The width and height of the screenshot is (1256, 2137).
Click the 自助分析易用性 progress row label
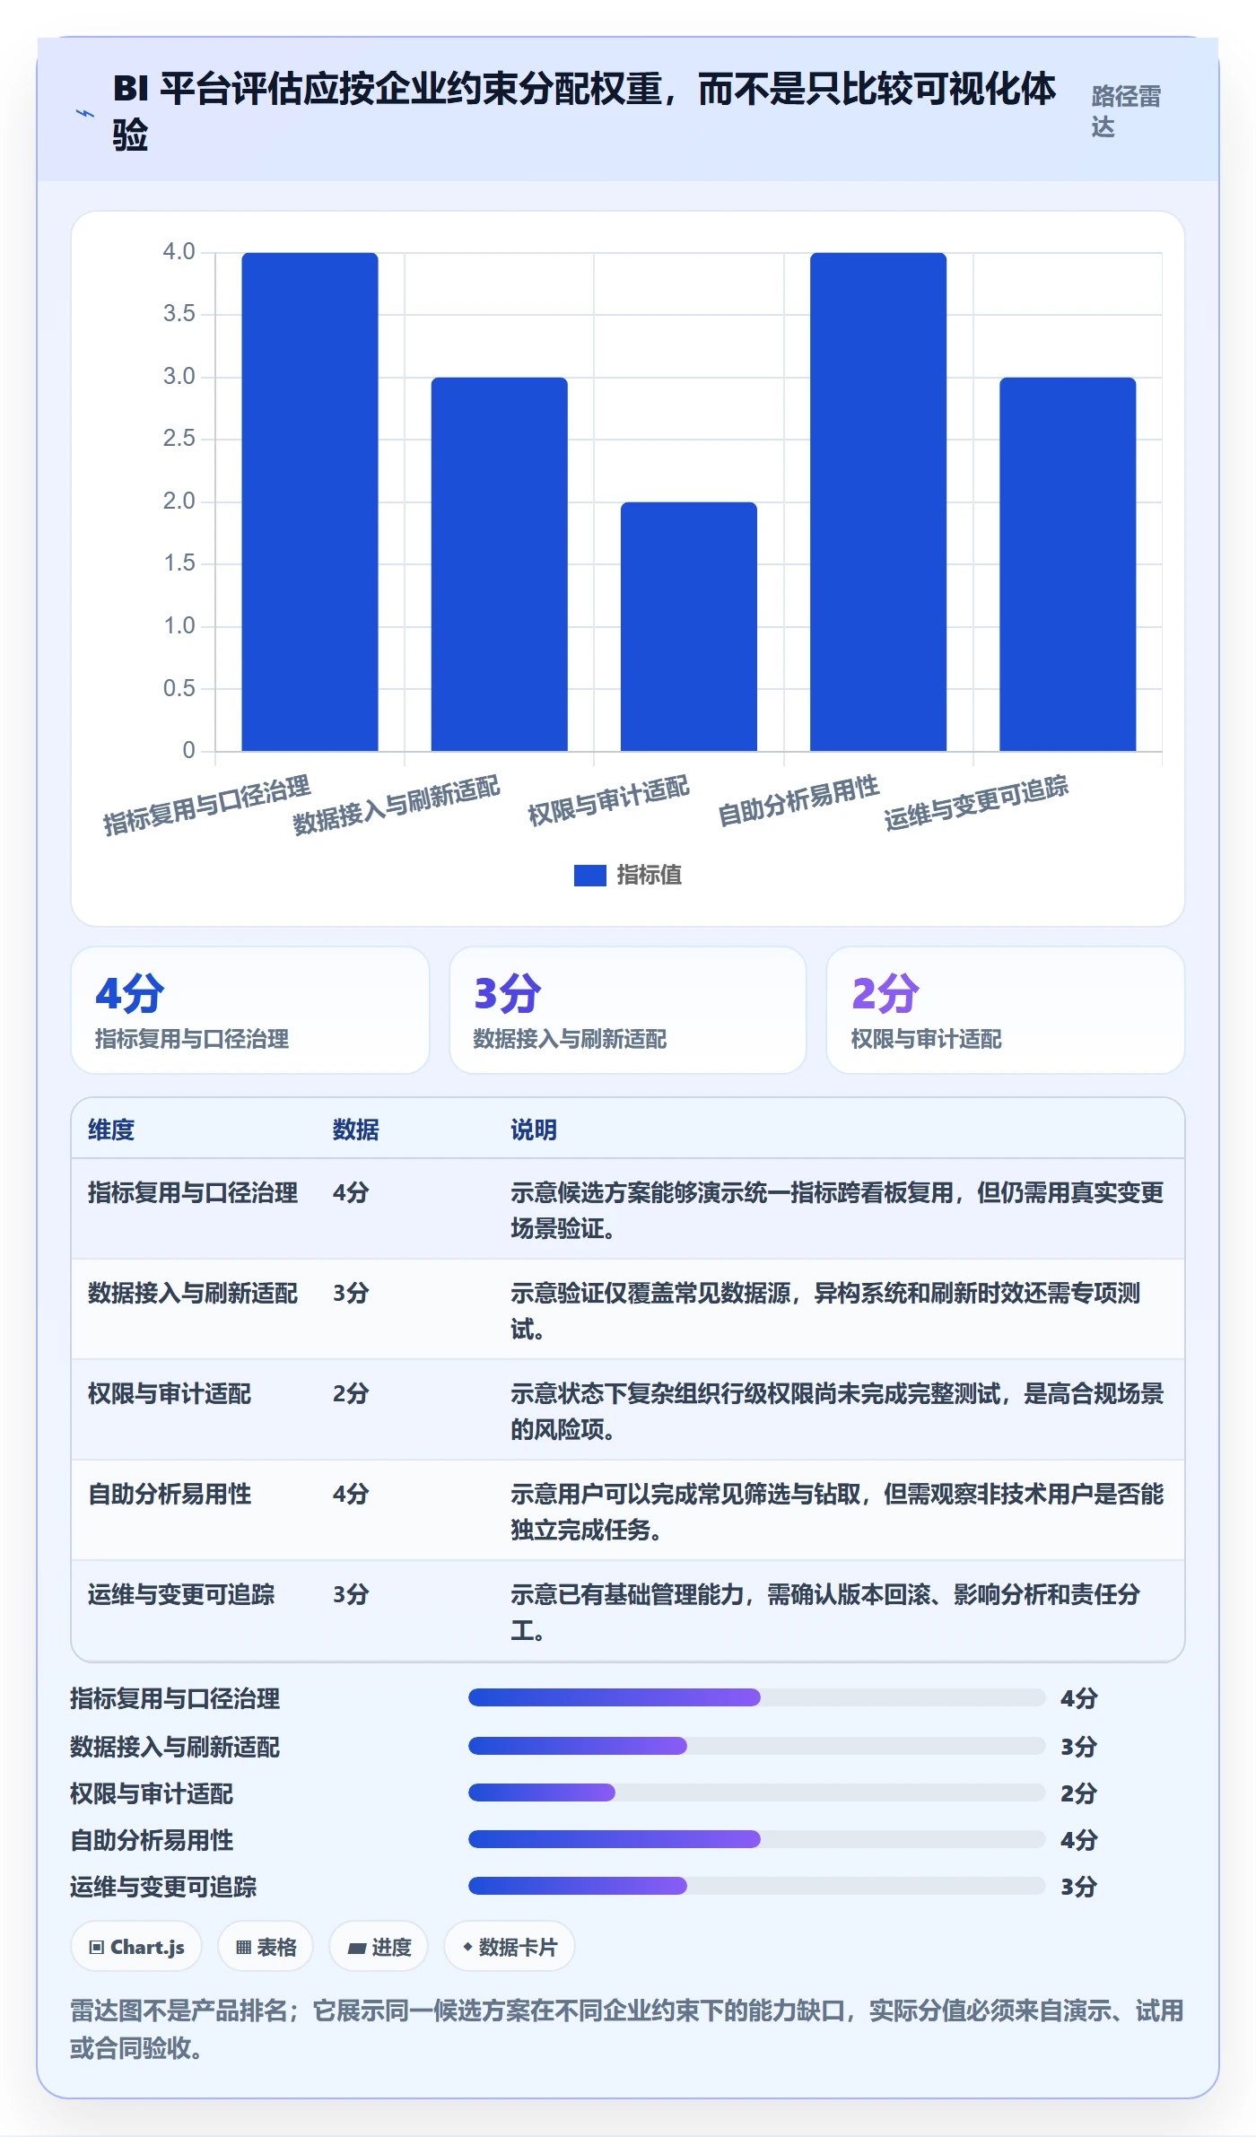(x=152, y=1841)
